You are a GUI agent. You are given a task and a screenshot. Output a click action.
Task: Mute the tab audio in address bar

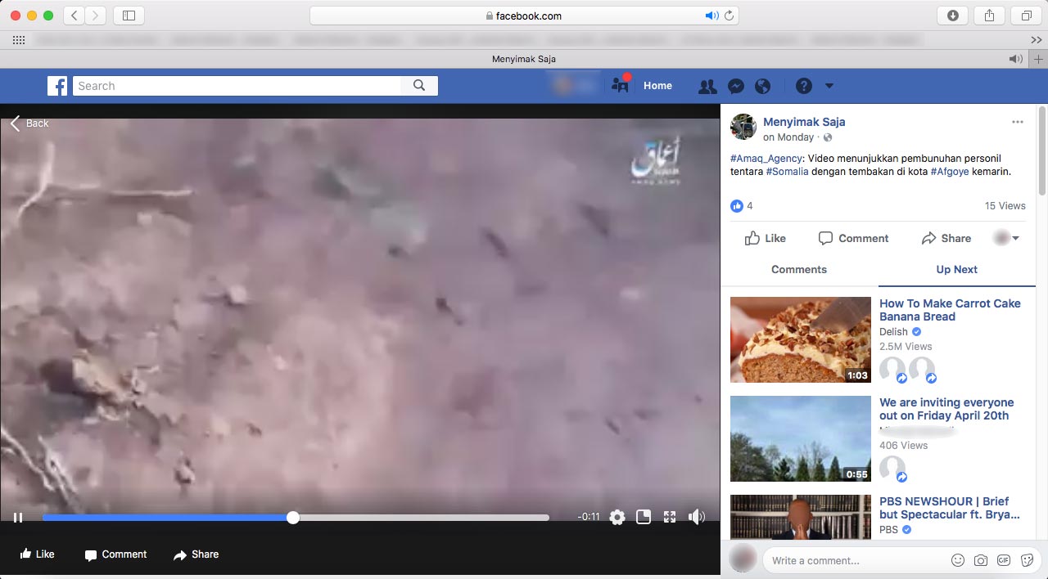coord(711,16)
